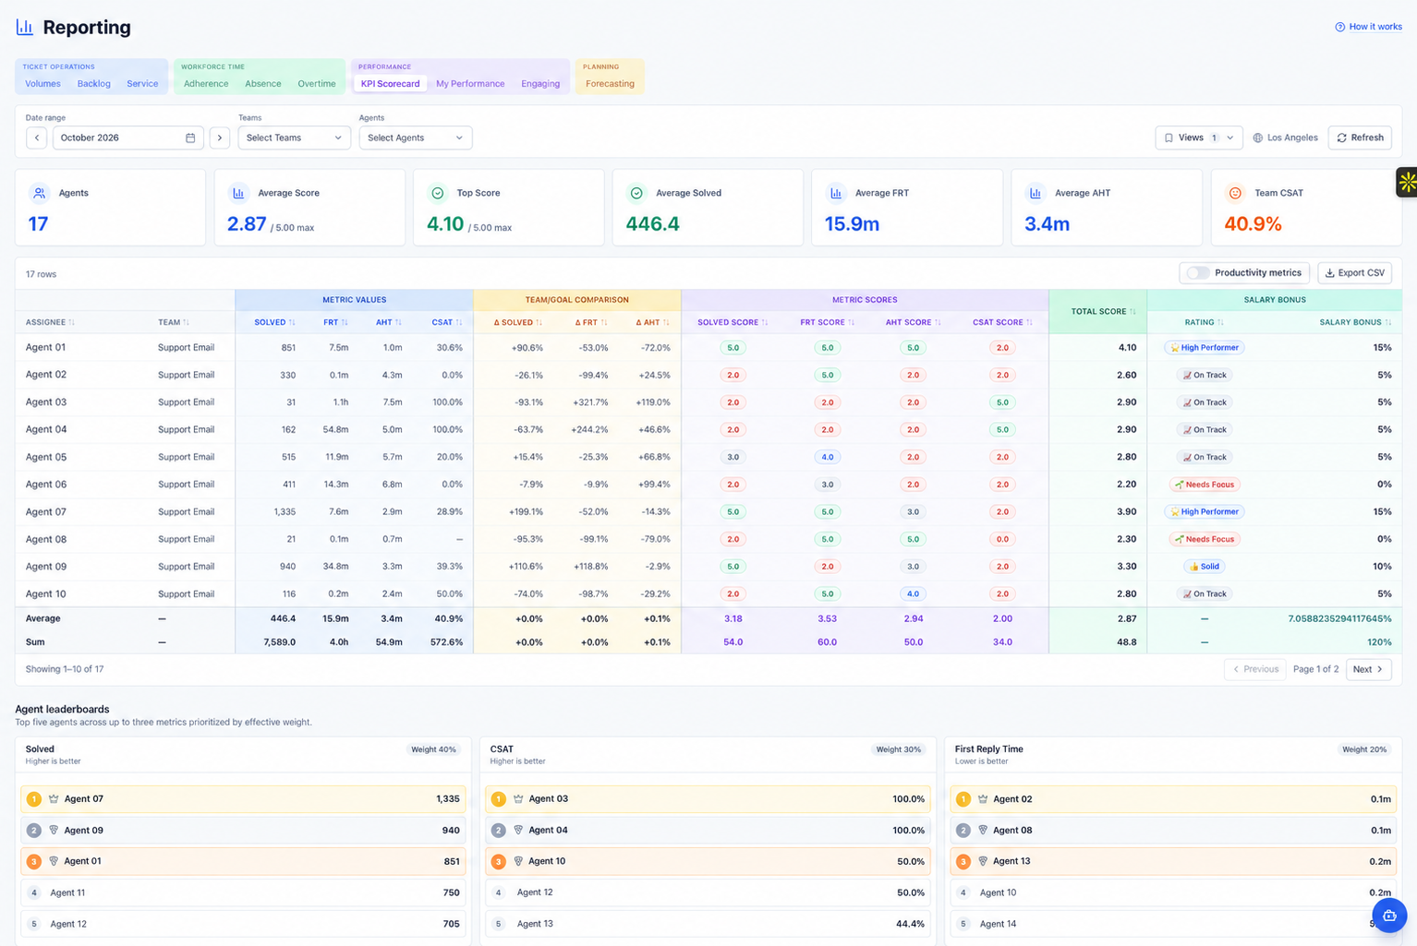Go to Next page of table

pos(1368,669)
